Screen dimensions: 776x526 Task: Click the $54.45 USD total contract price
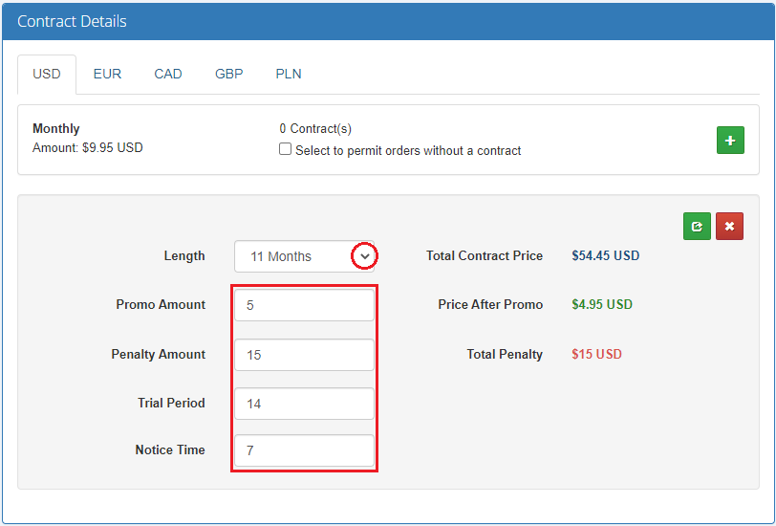(x=605, y=255)
